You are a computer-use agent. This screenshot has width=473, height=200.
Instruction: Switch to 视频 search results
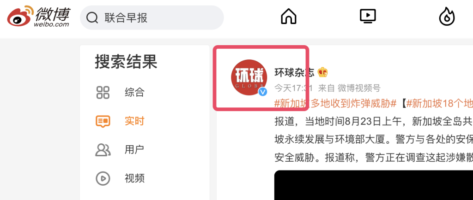pyautogui.click(x=134, y=178)
